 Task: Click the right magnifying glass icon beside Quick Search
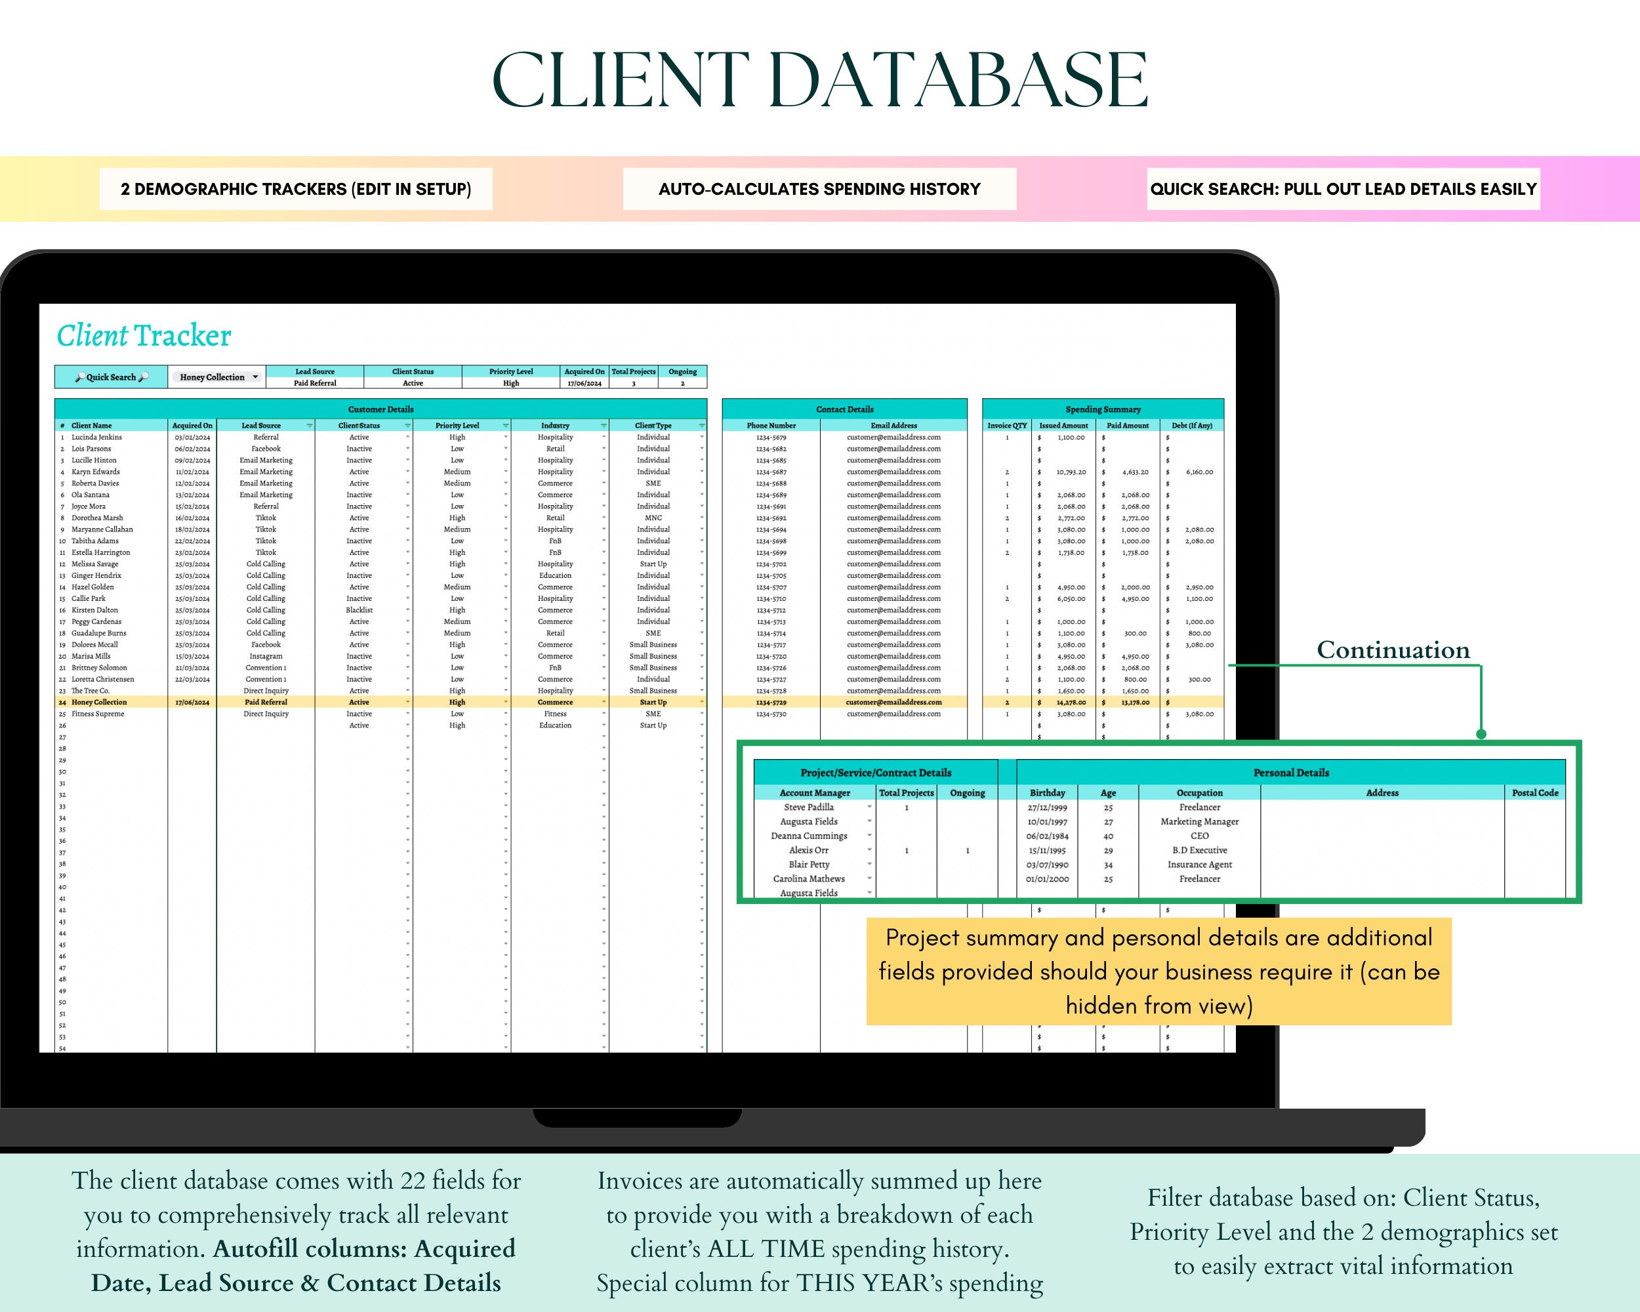(x=144, y=377)
